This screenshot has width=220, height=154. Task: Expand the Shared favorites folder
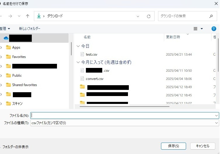[x=1, y=85]
